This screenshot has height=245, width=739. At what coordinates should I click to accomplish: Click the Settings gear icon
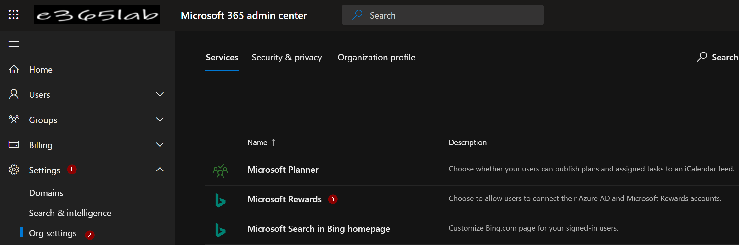(14, 170)
